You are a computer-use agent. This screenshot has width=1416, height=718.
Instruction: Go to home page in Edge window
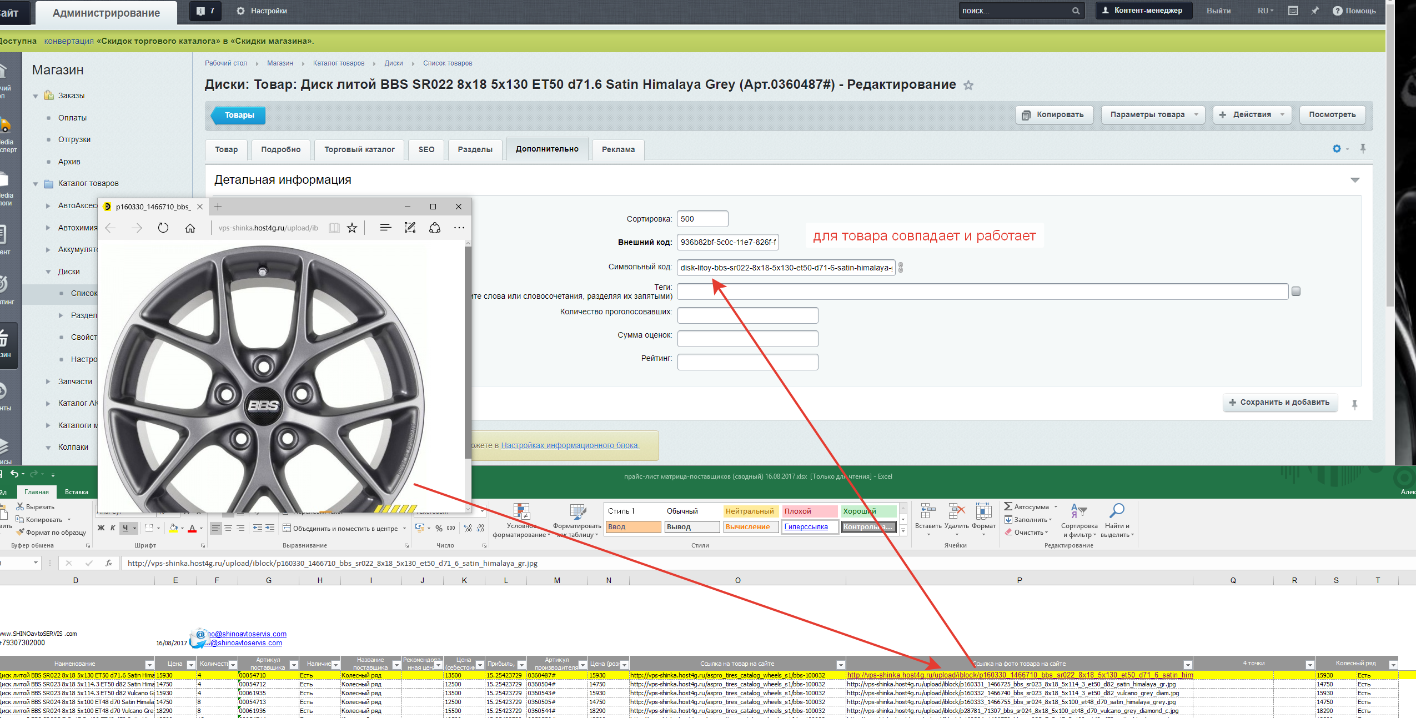pyautogui.click(x=190, y=228)
